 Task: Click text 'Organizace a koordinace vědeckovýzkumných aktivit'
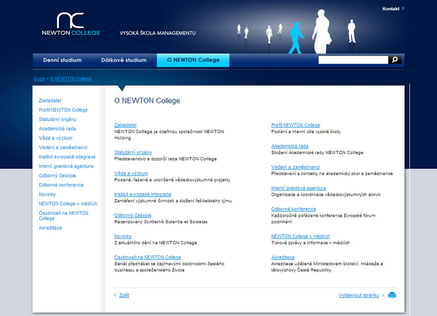(x=326, y=195)
